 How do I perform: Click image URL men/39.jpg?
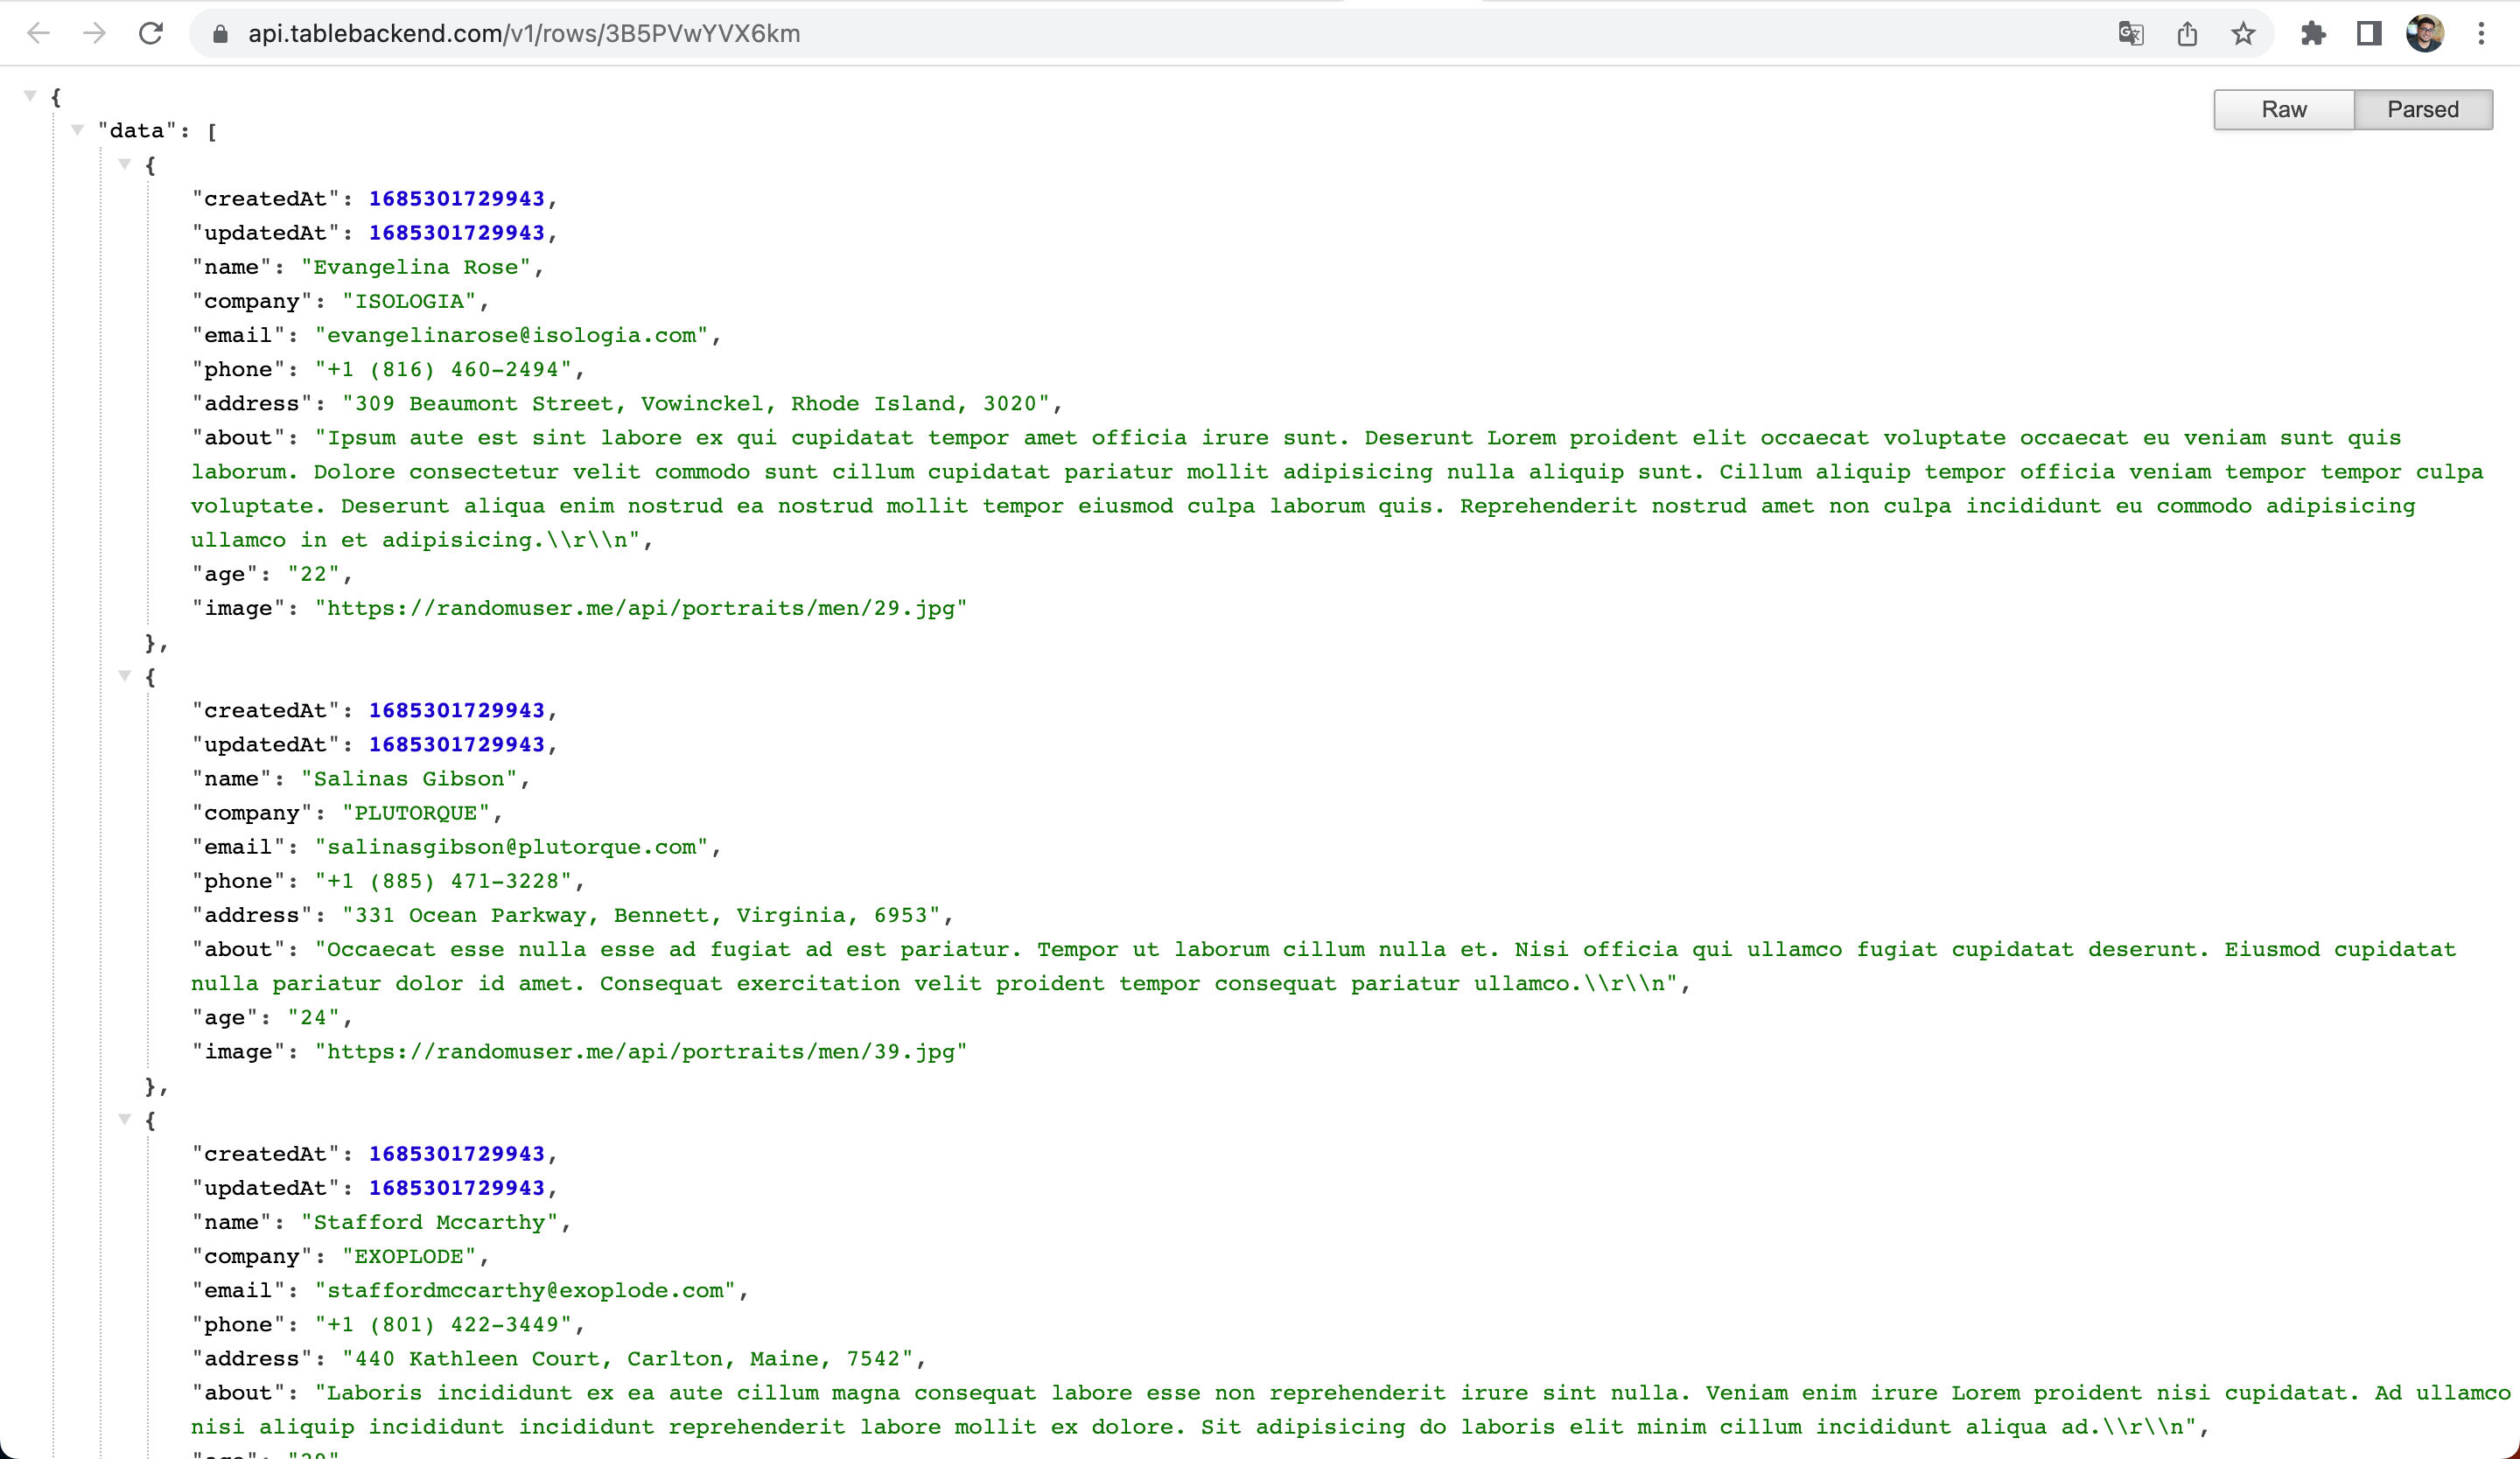(641, 1051)
